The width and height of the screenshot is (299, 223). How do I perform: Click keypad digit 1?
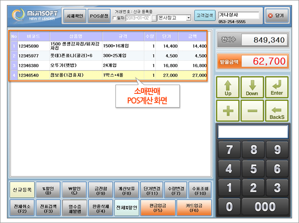pyautogui.click(x=229, y=188)
